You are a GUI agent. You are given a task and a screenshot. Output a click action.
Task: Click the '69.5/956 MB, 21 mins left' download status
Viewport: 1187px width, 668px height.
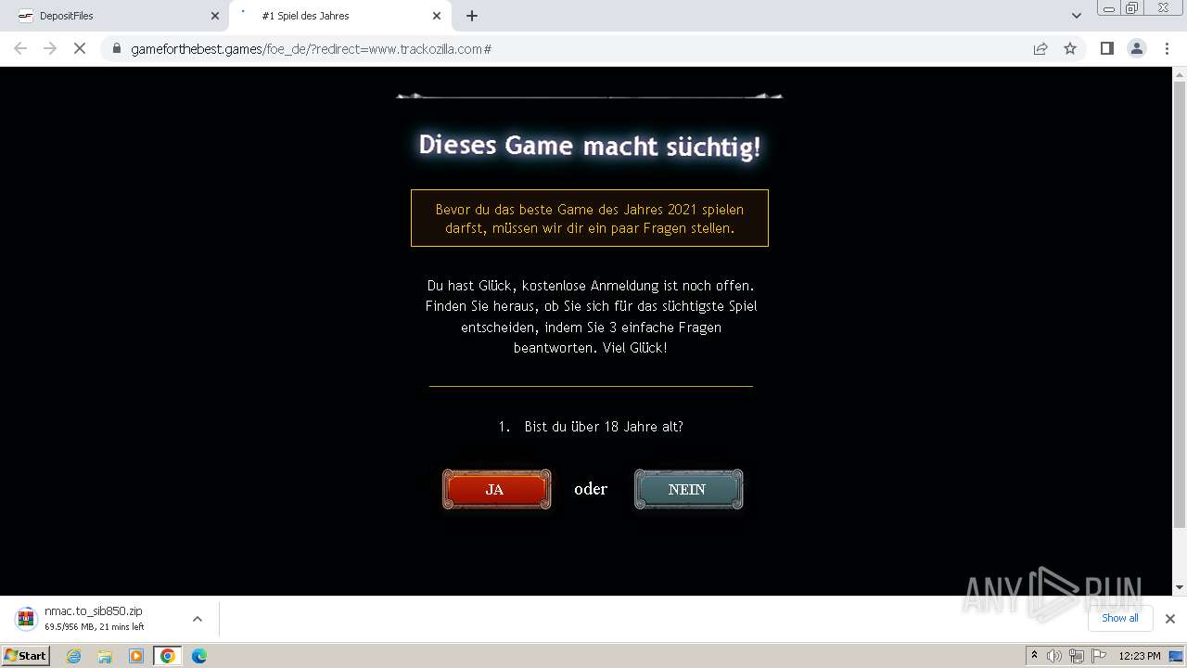coord(95,627)
